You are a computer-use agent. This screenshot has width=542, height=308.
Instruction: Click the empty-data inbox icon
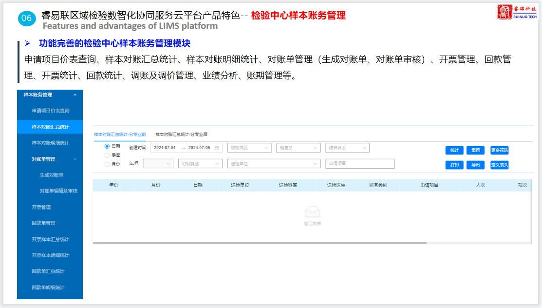point(312,212)
